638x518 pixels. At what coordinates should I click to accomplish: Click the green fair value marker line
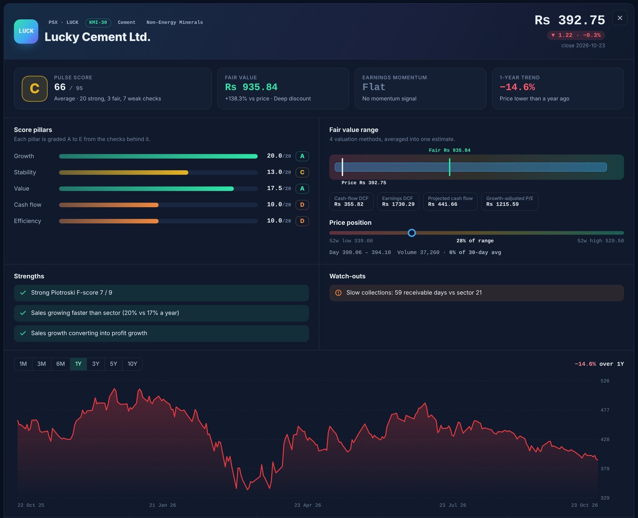pos(449,167)
